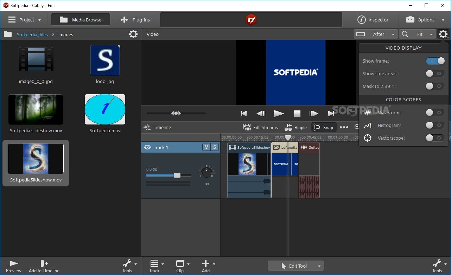
Task: Click the shuttle speed slider handle
Action: [x=176, y=113]
